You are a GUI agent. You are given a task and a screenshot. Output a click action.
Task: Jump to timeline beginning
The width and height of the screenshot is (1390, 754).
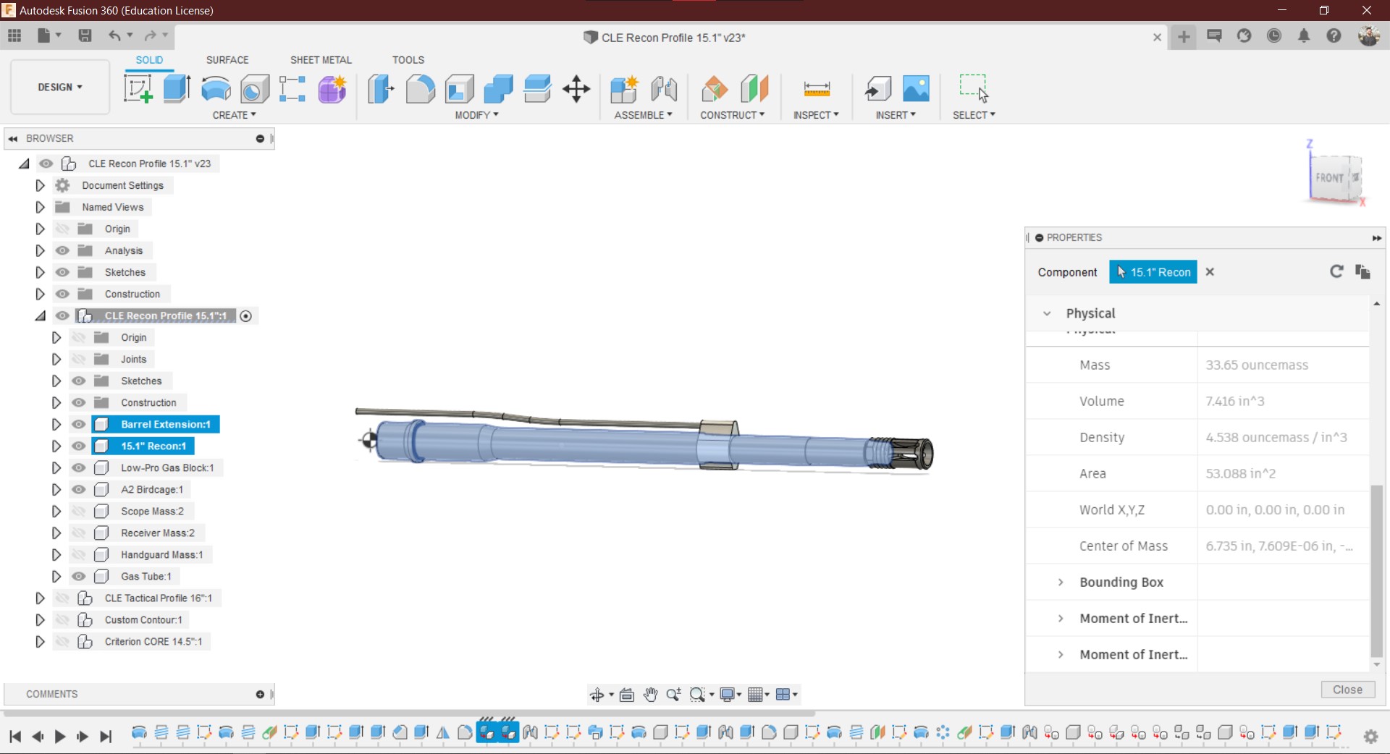[x=15, y=737]
